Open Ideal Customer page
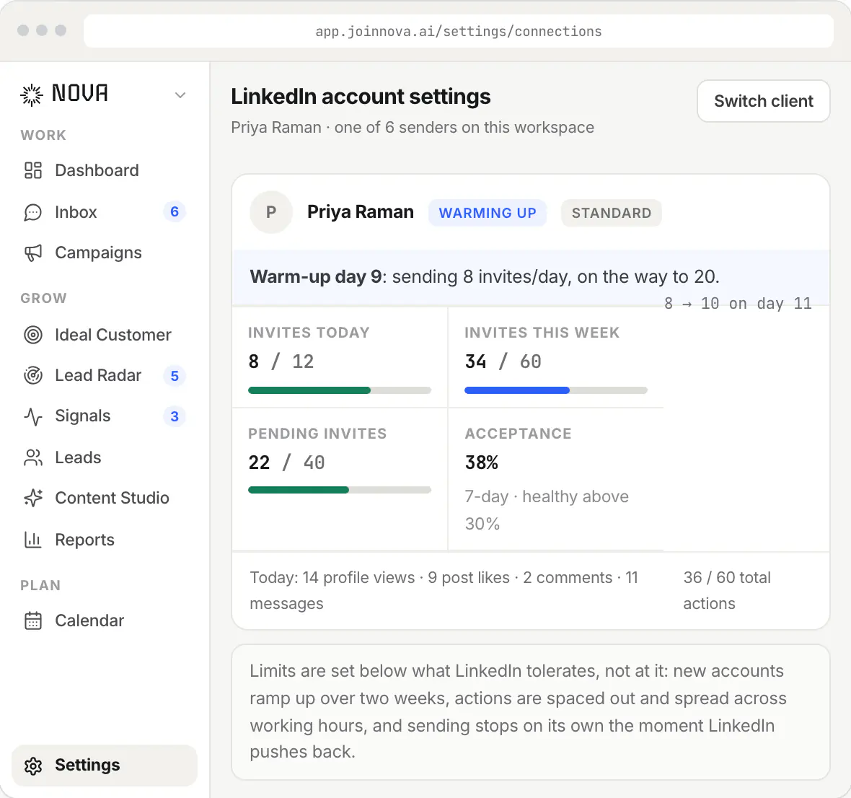The image size is (851, 798). pos(113,335)
